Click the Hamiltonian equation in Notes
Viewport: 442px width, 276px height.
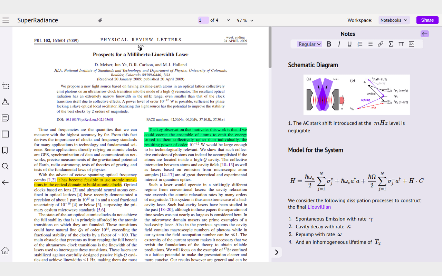[357, 181]
